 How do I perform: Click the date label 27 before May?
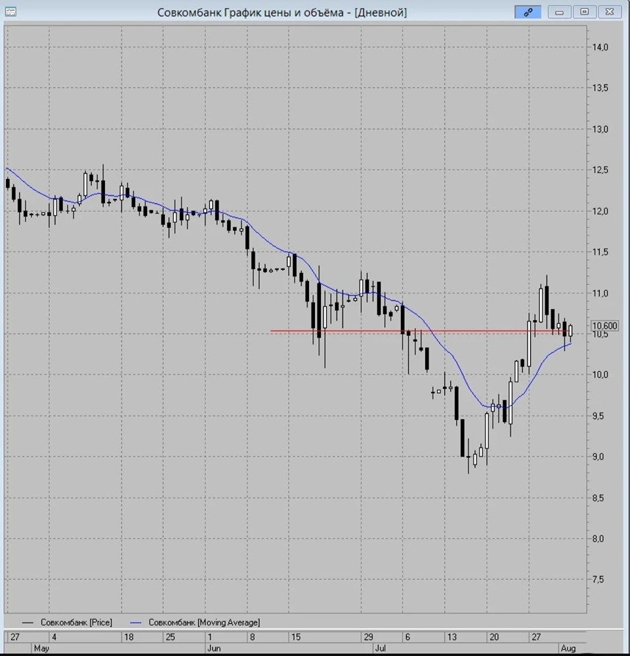click(14, 637)
